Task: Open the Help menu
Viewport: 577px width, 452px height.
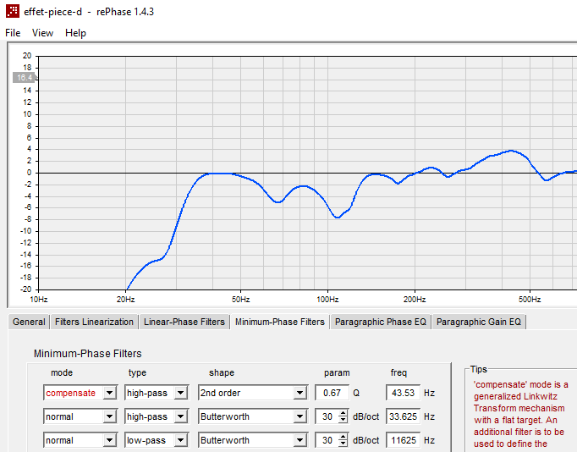Action: [x=75, y=33]
